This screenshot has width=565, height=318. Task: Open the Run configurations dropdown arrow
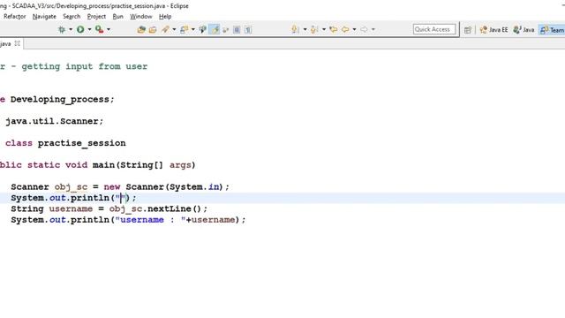click(x=89, y=29)
